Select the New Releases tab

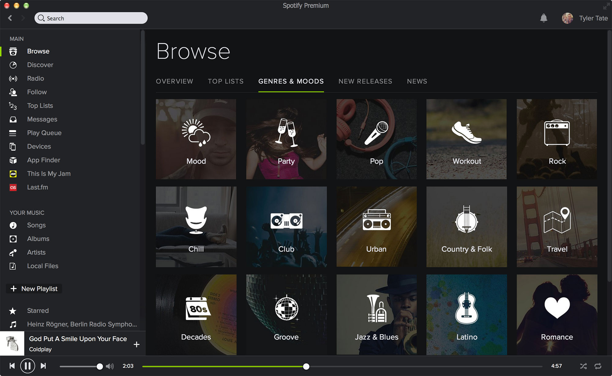[364, 81]
